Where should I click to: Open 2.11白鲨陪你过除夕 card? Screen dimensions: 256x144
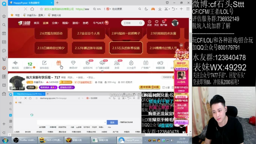pyautogui.click(x=51, y=48)
